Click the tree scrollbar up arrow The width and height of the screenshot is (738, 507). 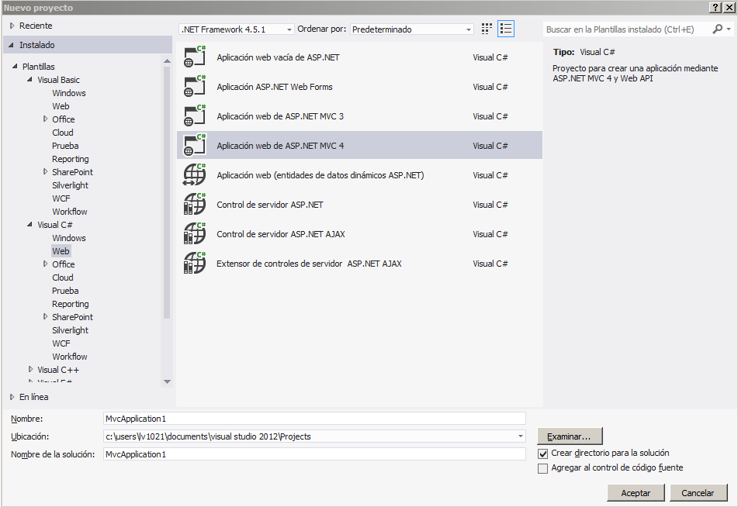[x=167, y=60]
